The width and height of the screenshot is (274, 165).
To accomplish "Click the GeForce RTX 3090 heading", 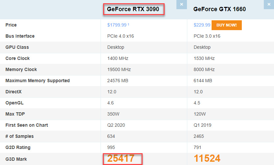I will point(133,9).
